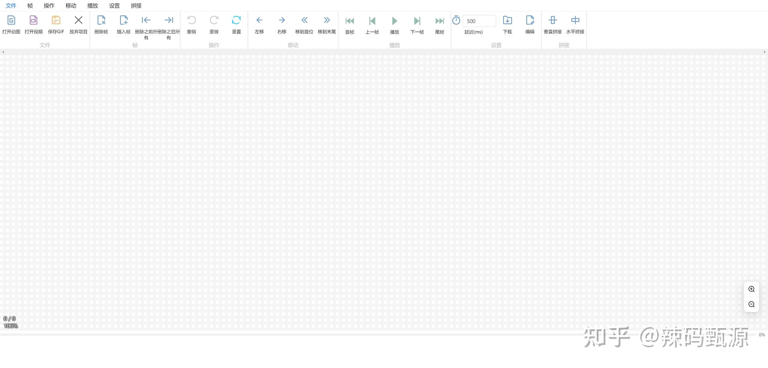Go to the next frame (下一帧)
This screenshot has width=768, height=368.
(417, 21)
